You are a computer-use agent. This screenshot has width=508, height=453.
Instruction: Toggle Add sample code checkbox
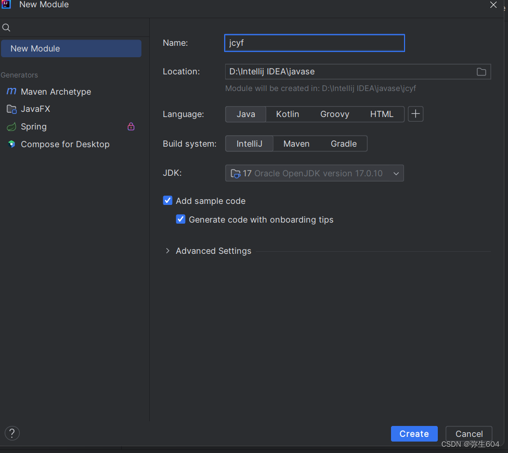tap(167, 201)
